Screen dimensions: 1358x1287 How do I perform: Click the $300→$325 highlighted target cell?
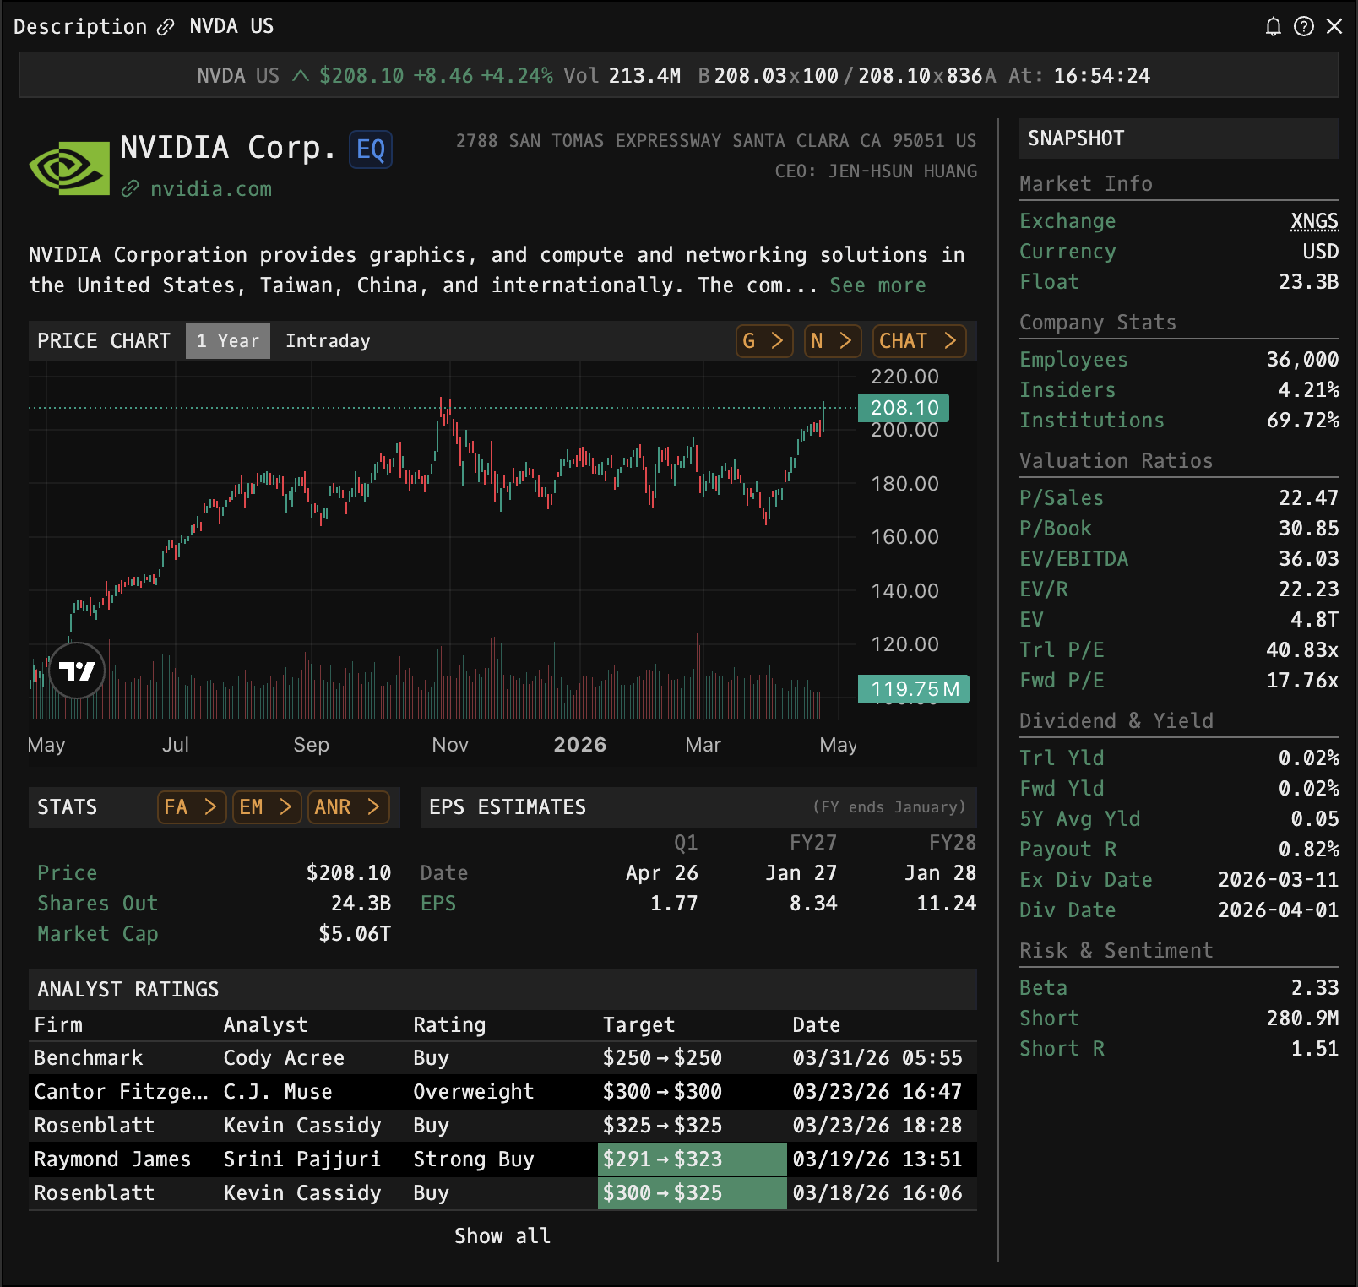tap(693, 1193)
